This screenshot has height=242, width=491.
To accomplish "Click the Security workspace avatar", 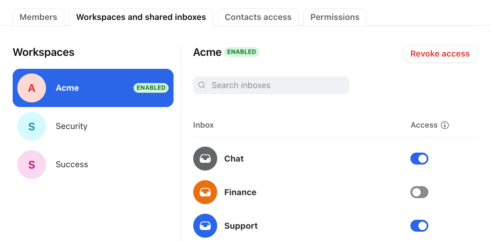I will click(x=32, y=126).
